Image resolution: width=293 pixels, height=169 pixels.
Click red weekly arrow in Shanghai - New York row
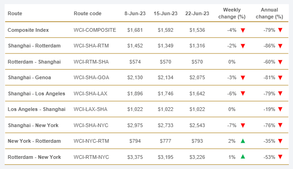243,125
